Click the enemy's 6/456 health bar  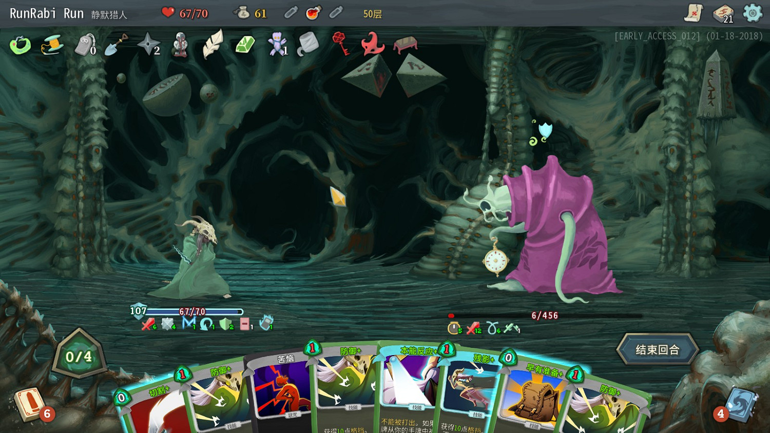coord(544,316)
